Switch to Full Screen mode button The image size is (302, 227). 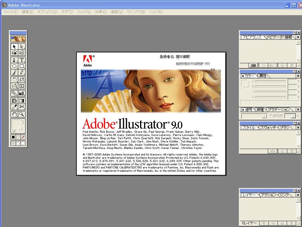23,143
